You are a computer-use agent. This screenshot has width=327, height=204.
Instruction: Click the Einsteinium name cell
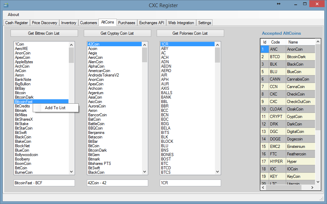pos(300,147)
